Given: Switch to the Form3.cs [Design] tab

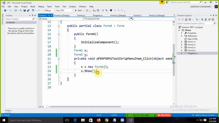Looking at the screenshot, I should click(118, 15).
